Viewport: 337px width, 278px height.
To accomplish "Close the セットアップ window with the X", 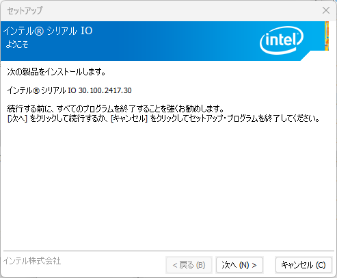I will pyautogui.click(x=326, y=10).
